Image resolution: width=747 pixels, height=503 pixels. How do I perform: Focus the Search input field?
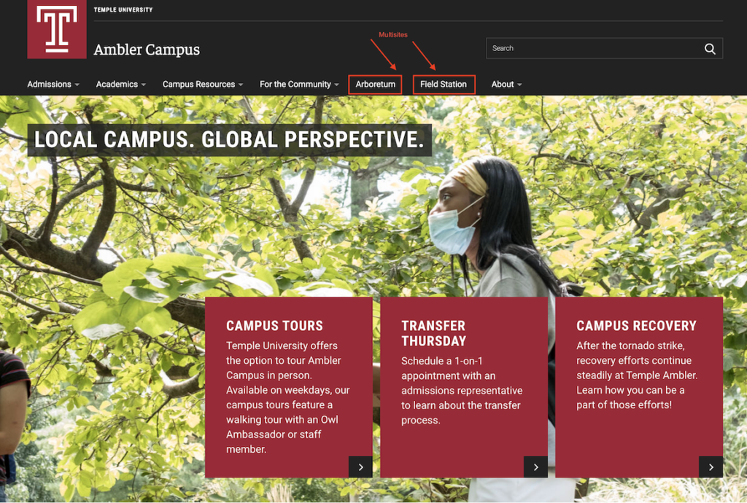[595, 48]
